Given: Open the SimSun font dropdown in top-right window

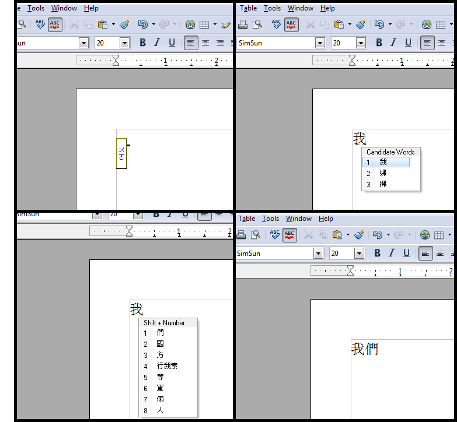Looking at the screenshot, I should tap(320, 43).
